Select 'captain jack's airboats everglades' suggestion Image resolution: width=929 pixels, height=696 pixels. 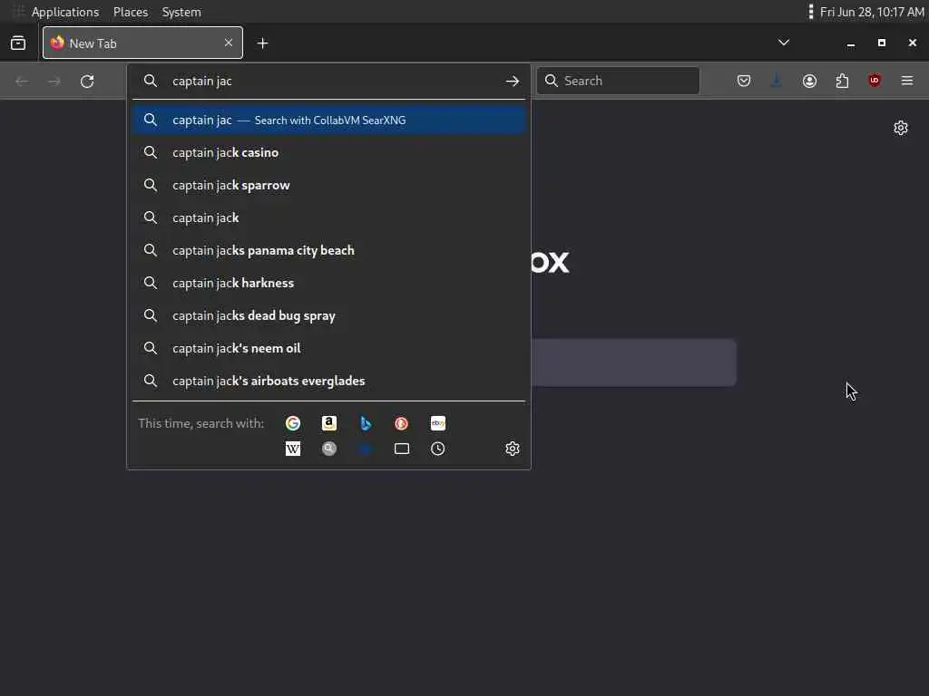click(328, 381)
